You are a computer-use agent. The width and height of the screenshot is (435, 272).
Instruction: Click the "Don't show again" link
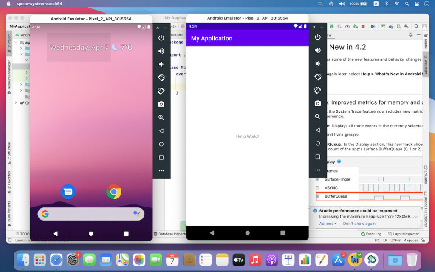click(x=359, y=224)
